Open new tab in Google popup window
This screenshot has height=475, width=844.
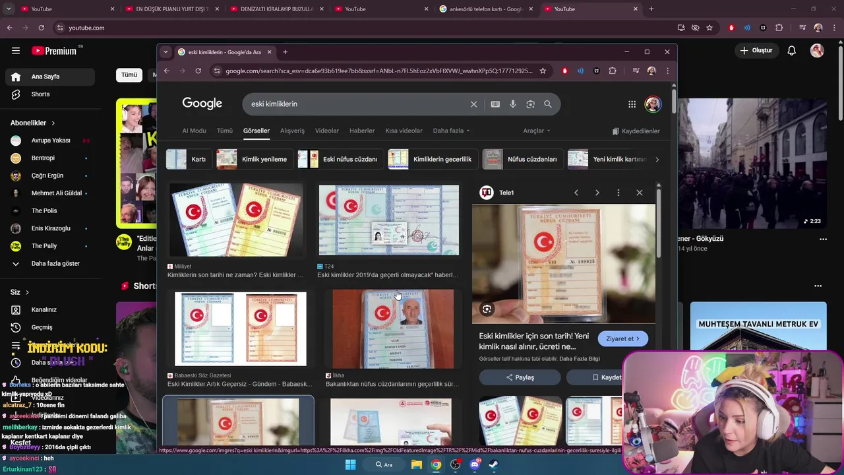(285, 52)
